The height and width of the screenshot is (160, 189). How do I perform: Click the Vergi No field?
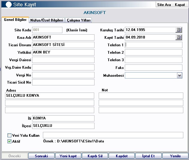pos(63,75)
